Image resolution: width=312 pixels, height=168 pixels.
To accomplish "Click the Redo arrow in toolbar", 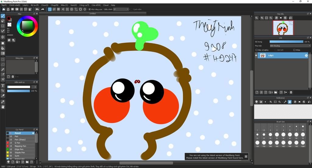I will point(43,9).
